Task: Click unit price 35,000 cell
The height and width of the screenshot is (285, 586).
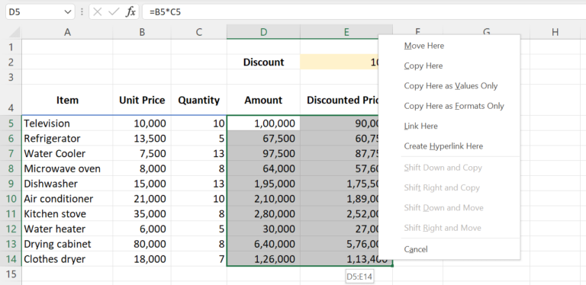Action: (142, 213)
